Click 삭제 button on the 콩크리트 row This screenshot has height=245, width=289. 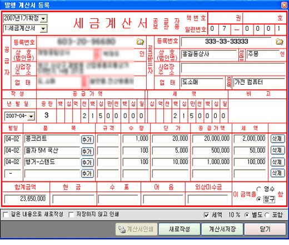point(278,139)
